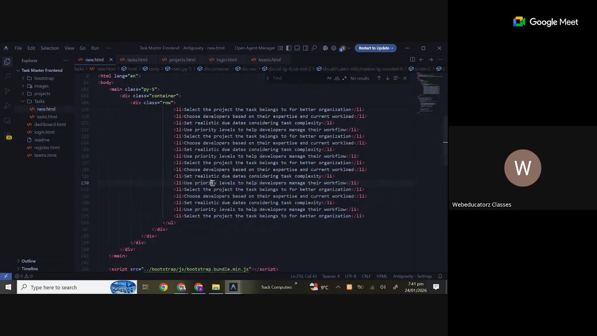Open the Selection menu
Screen dimensions: 597x336
49,48
